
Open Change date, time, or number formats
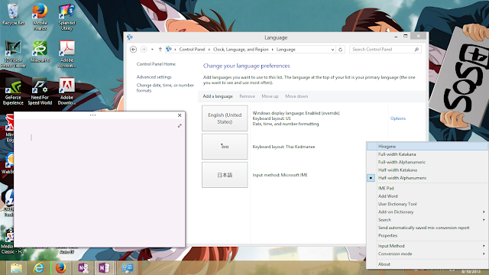coord(165,88)
